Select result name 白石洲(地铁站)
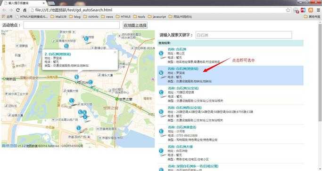 188,69
